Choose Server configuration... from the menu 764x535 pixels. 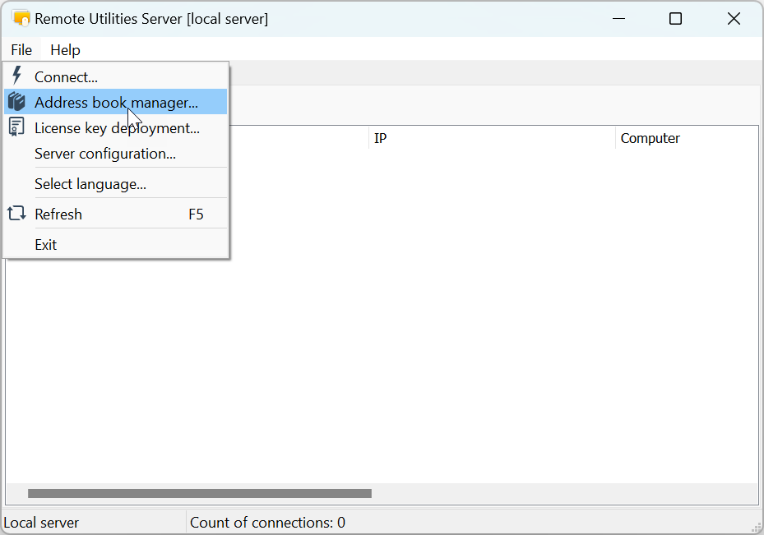[104, 154]
